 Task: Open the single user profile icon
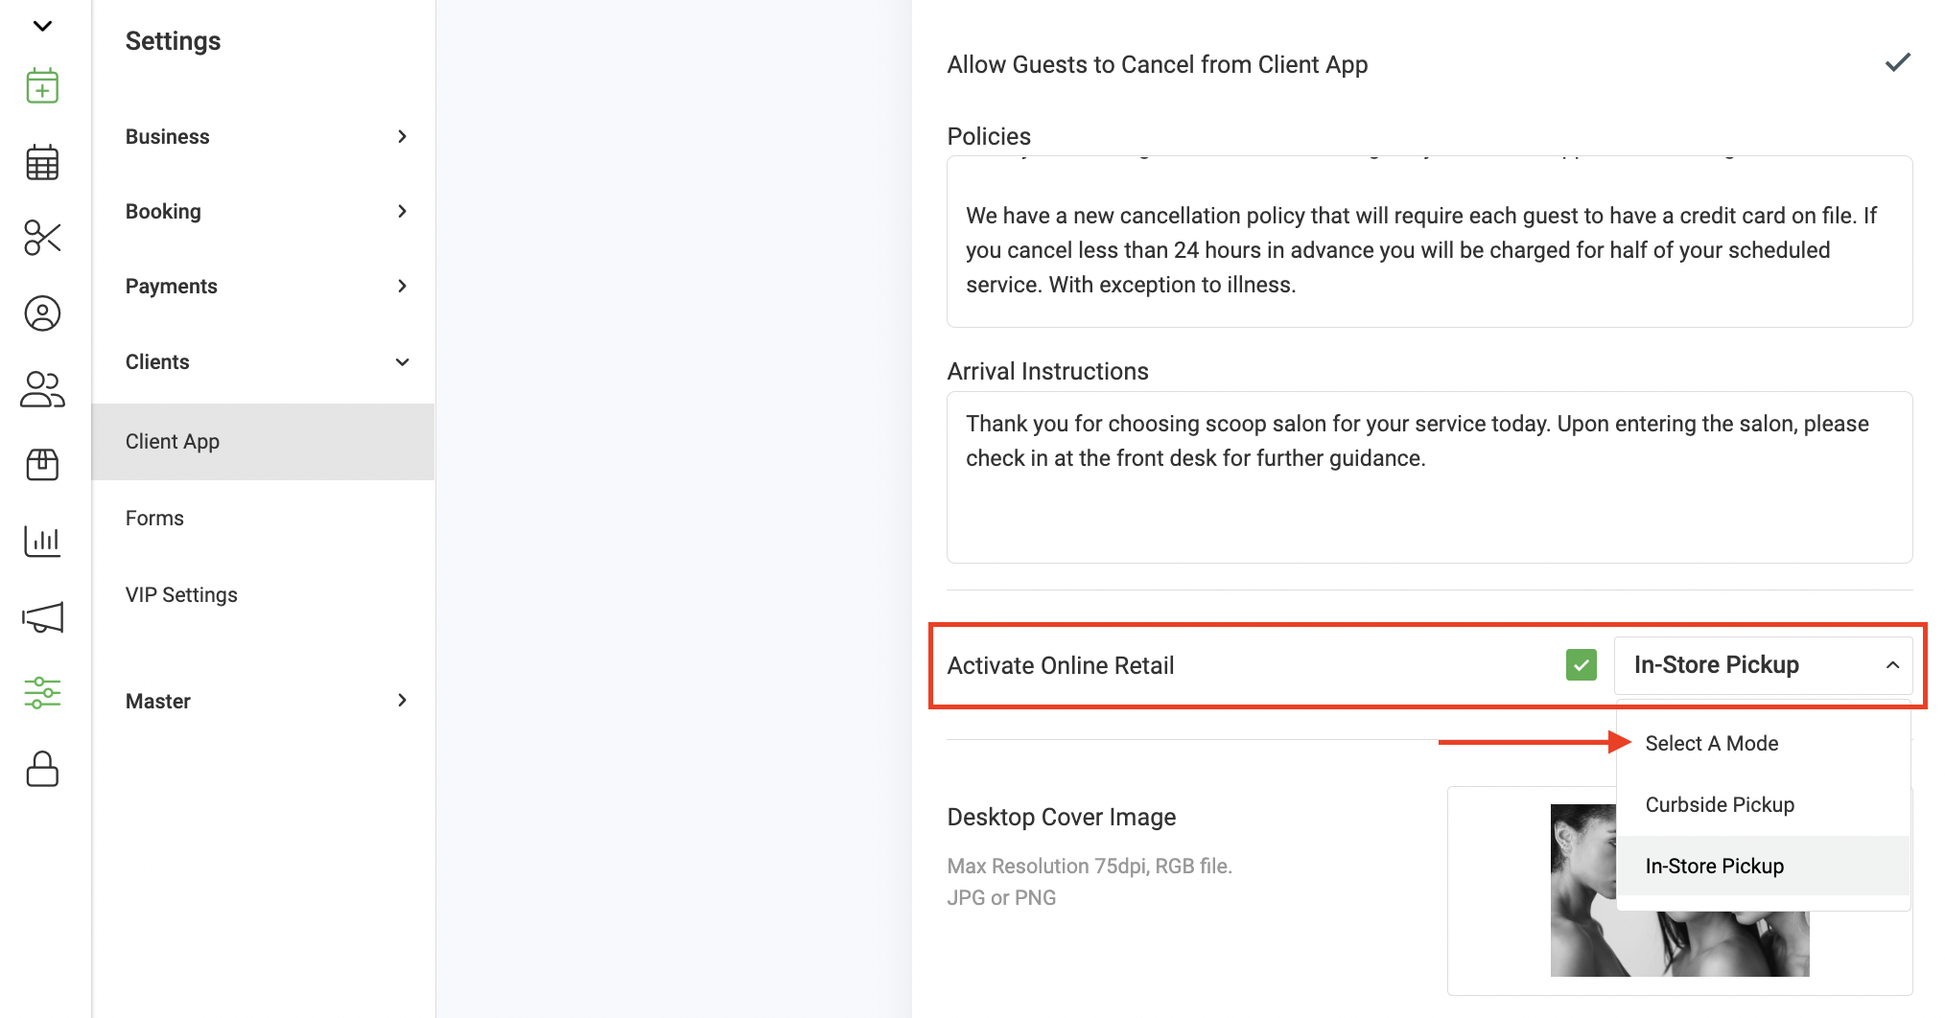pyautogui.click(x=42, y=313)
